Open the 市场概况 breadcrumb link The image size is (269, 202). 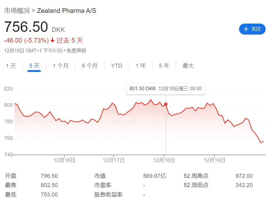pos(17,11)
